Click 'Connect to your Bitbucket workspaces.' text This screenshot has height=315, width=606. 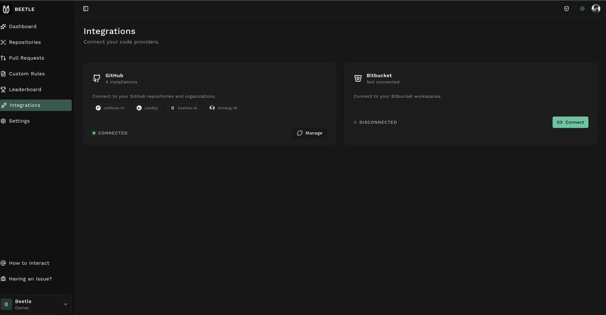click(x=397, y=96)
